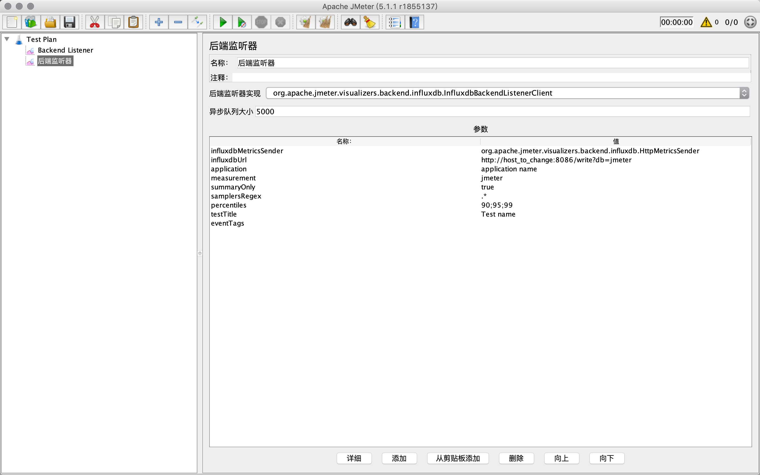Image resolution: width=760 pixels, height=475 pixels.
Task: Select 后端监听器 tree item
Action: click(55, 61)
